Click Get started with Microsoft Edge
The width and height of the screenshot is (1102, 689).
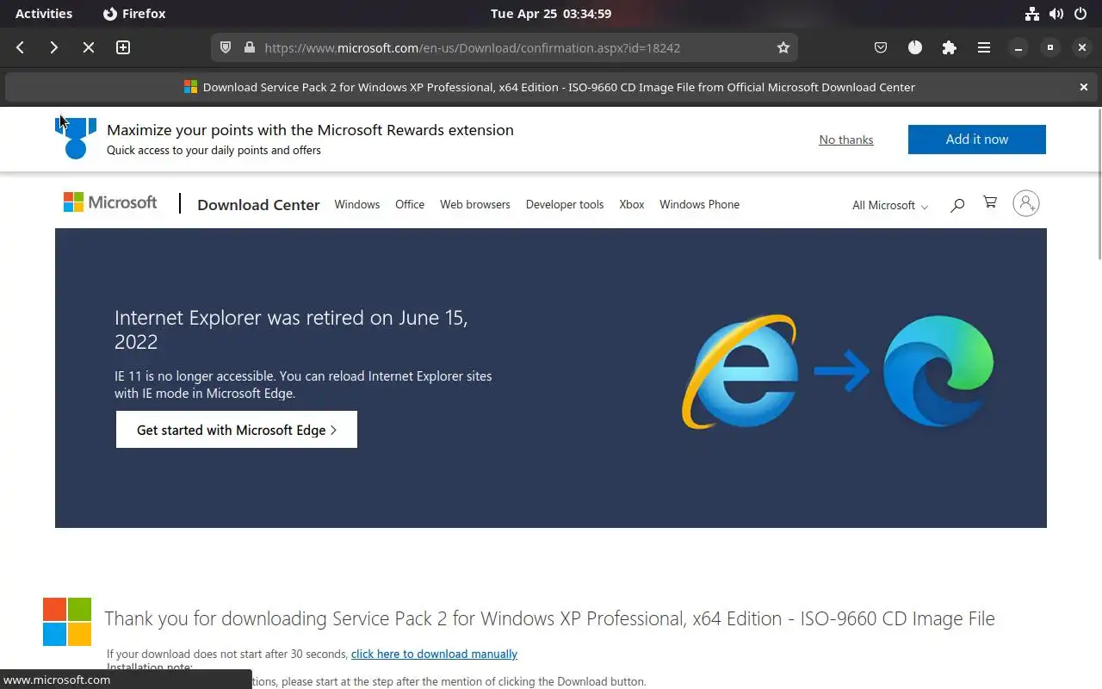(x=237, y=430)
